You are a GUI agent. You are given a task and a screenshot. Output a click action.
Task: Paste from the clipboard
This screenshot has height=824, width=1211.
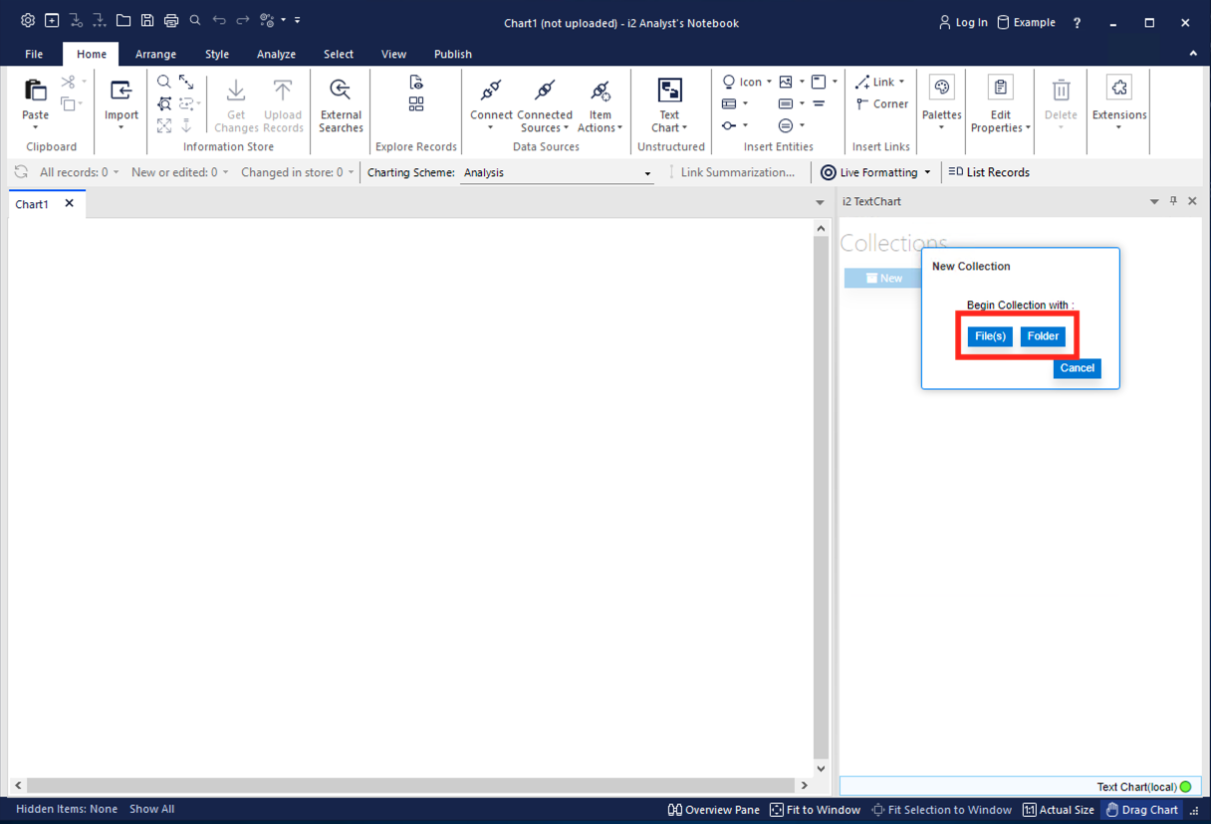pos(35,103)
